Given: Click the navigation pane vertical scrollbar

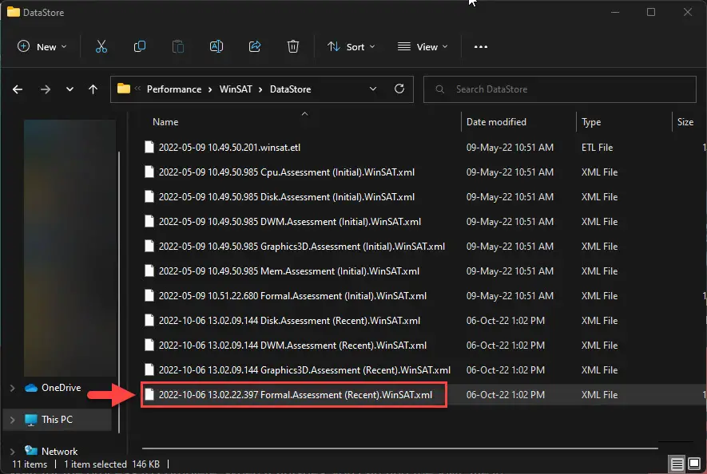Looking at the screenshot, I should pyautogui.click(x=119, y=292).
